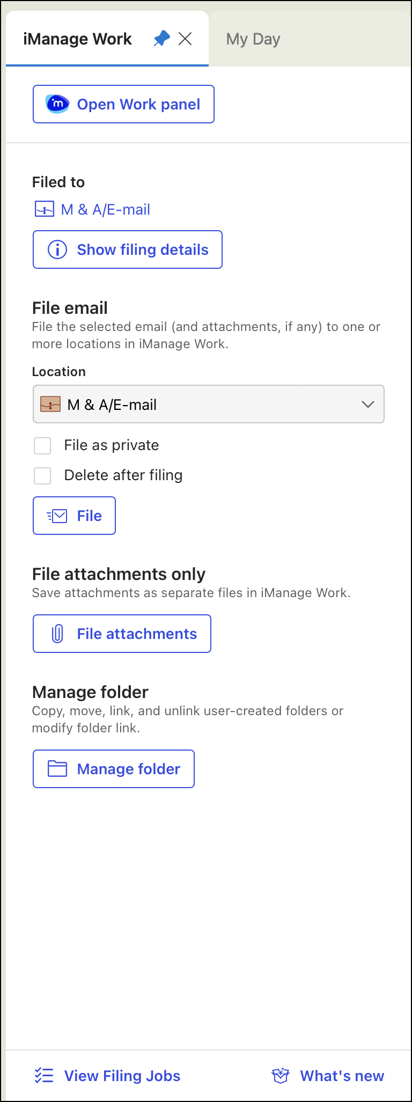Tick the Delete after filing checkbox
412x1102 pixels.
click(x=42, y=475)
